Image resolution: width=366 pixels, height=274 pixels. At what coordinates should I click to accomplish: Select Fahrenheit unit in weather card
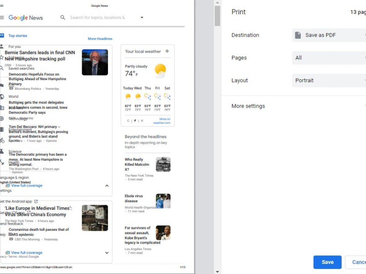point(135,121)
